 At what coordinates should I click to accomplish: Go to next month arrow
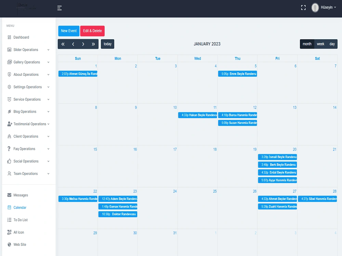click(83, 44)
